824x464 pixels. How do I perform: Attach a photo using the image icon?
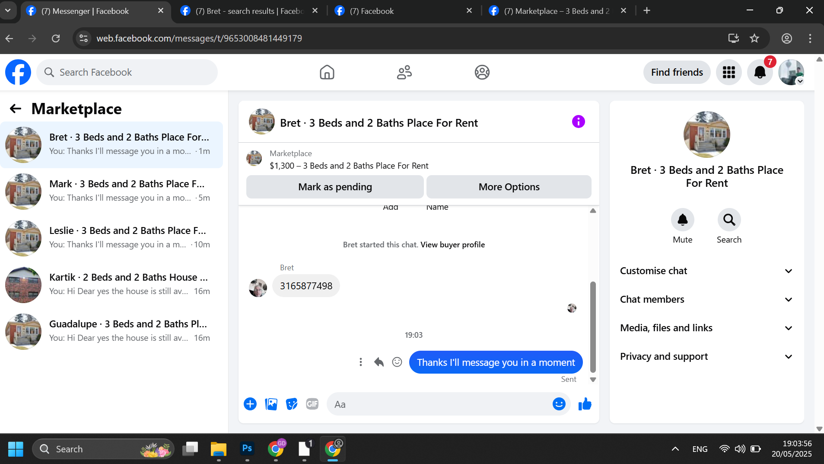pyautogui.click(x=271, y=404)
